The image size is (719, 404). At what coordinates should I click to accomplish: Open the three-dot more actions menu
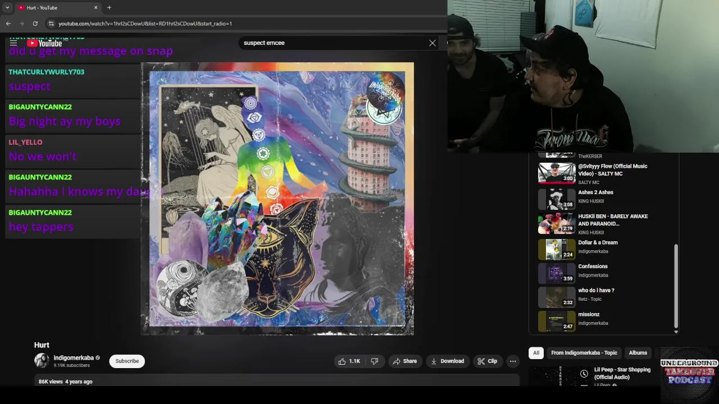[513, 361]
